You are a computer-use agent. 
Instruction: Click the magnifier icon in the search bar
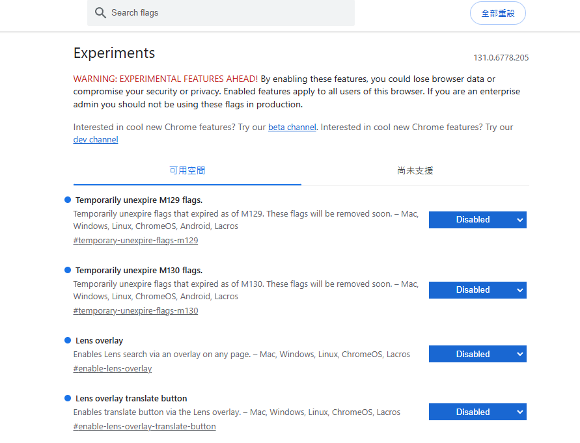[x=100, y=13]
